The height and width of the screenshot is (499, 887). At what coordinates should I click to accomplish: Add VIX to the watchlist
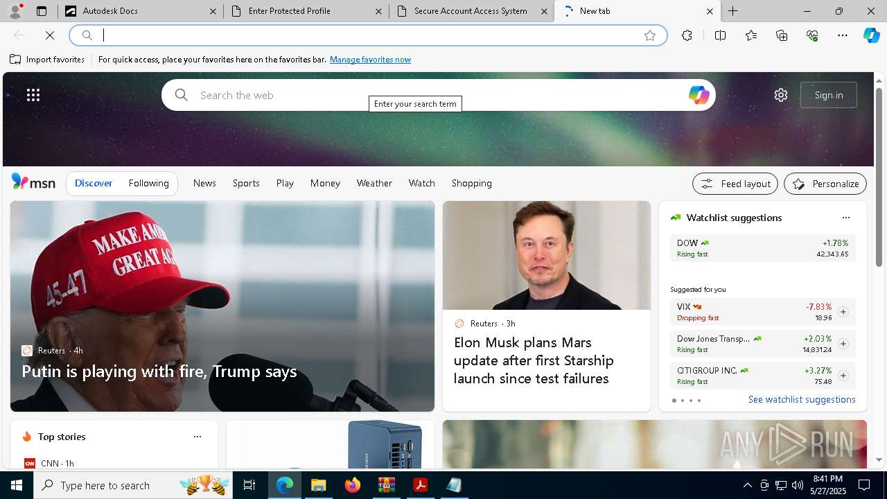pos(843,312)
